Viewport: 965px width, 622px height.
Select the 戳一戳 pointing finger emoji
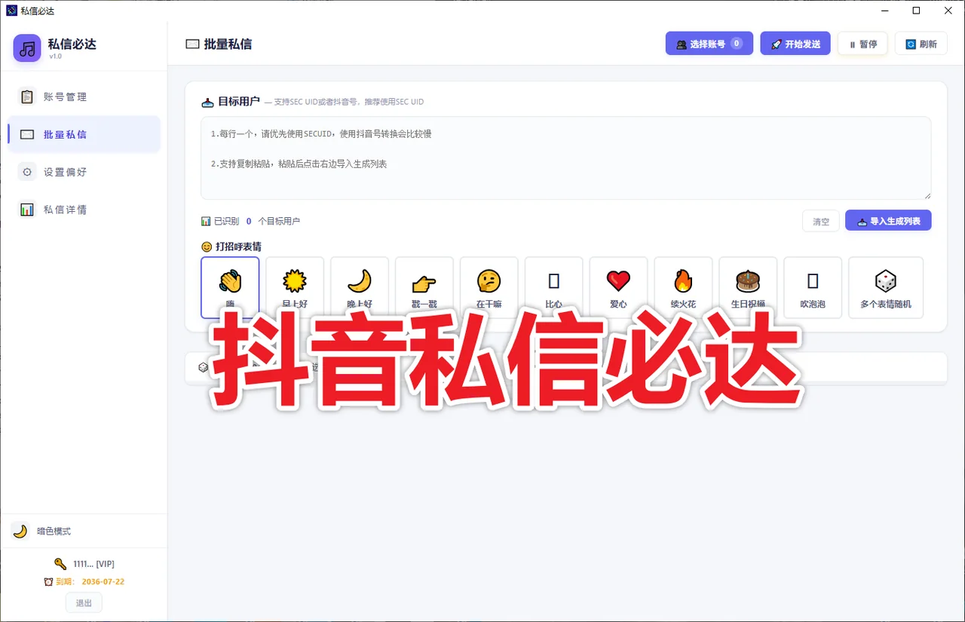coord(424,287)
